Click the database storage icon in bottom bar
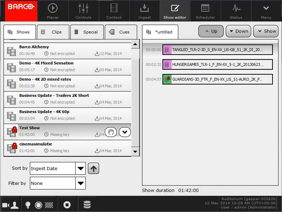Image resolution: width=282 pixels, height=212 pixels. [x=87, y=205]
